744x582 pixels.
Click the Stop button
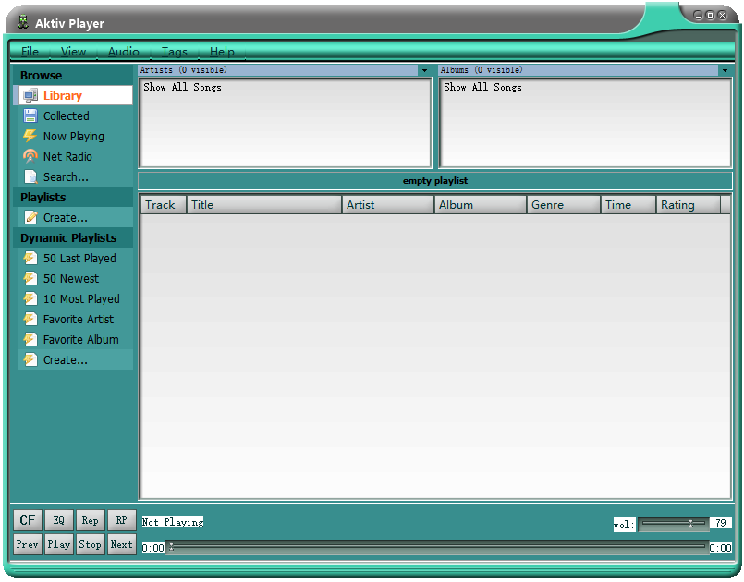tap(91, 544)
